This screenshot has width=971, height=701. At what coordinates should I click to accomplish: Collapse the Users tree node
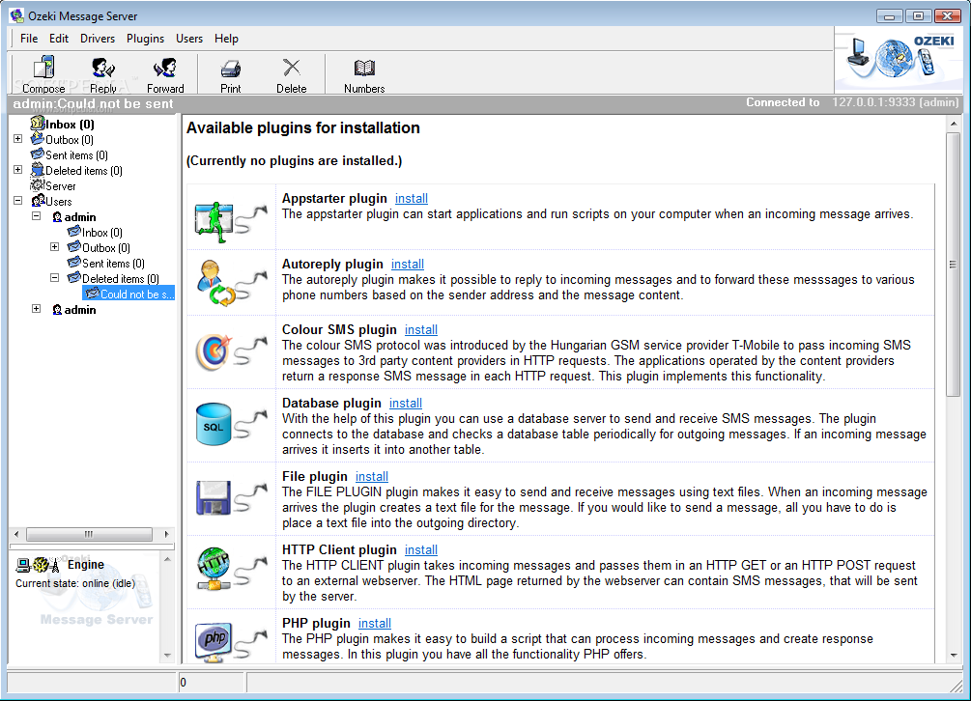pos(18,201)
